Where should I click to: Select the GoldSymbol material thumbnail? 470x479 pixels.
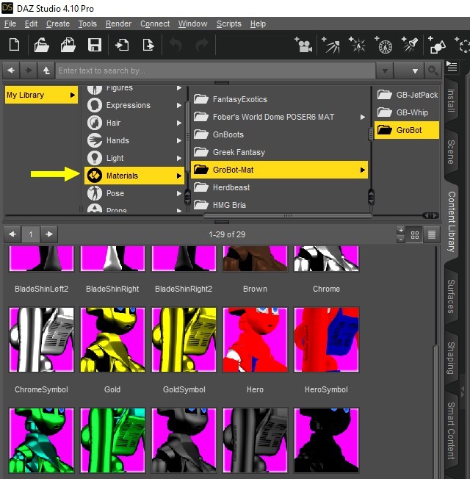184,339
